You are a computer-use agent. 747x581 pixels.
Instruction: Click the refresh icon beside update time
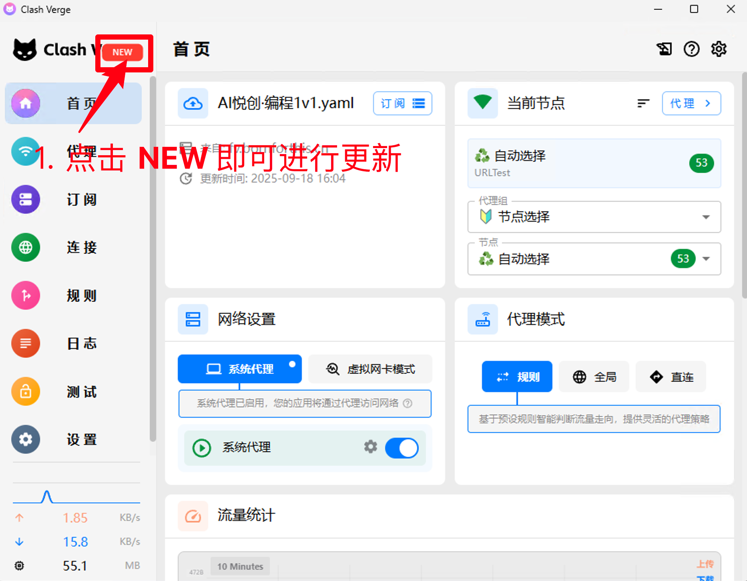[186, 178]
